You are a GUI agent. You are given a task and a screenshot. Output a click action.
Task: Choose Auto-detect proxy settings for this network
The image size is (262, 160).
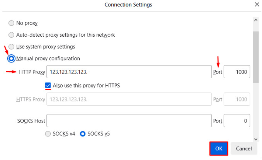[x=11, y=35]
